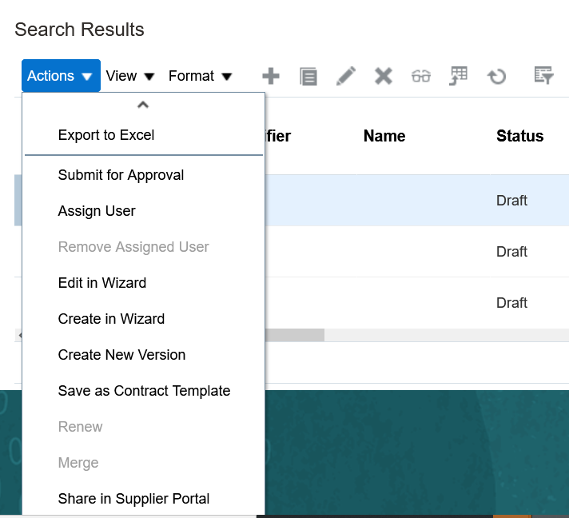The width and height of the screenshot is (569, 518).
Task: Expand the View dropdown menu
Action: coord(130,76)
